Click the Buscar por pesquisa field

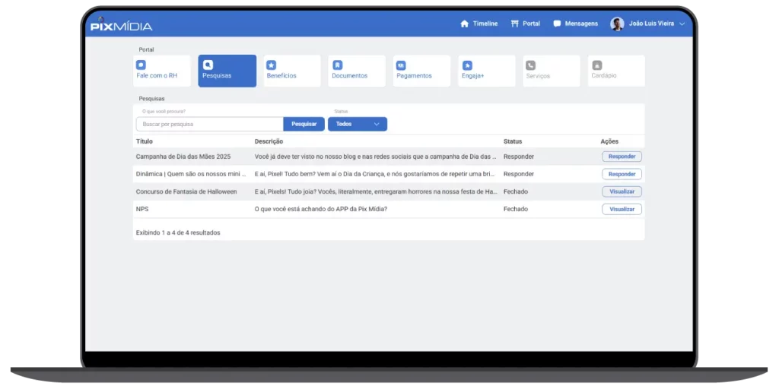tap(209, 124)
